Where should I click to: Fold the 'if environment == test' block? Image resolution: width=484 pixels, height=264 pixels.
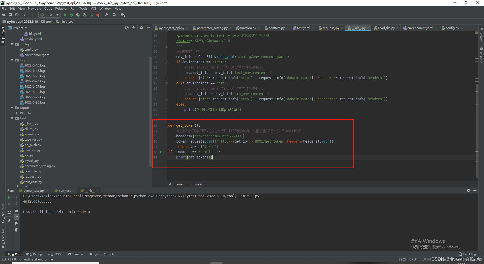click(167, 62)
